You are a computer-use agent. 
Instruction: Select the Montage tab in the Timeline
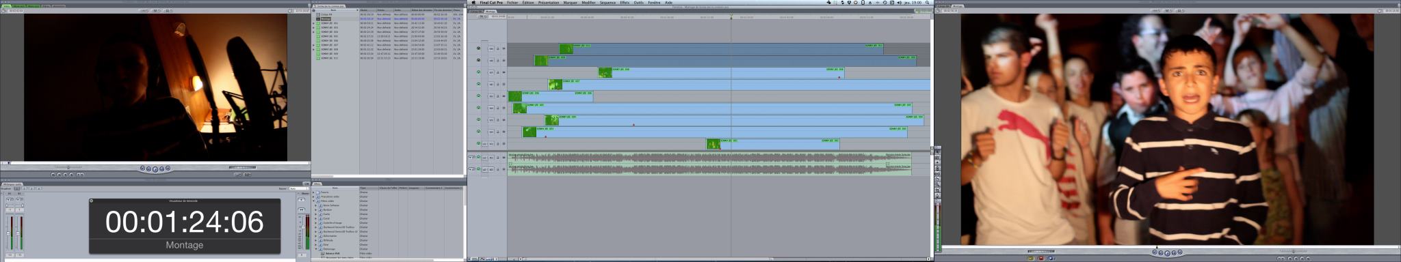click(490, 12)
